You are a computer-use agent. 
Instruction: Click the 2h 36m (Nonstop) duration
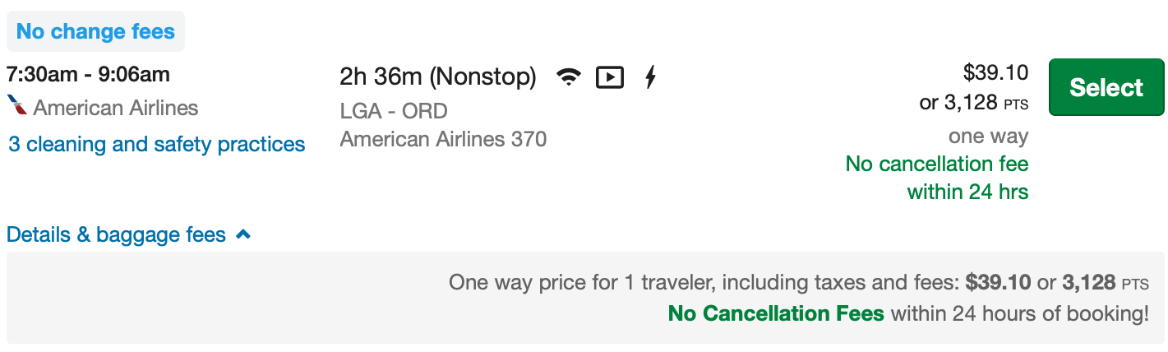[x=438, y=77]
